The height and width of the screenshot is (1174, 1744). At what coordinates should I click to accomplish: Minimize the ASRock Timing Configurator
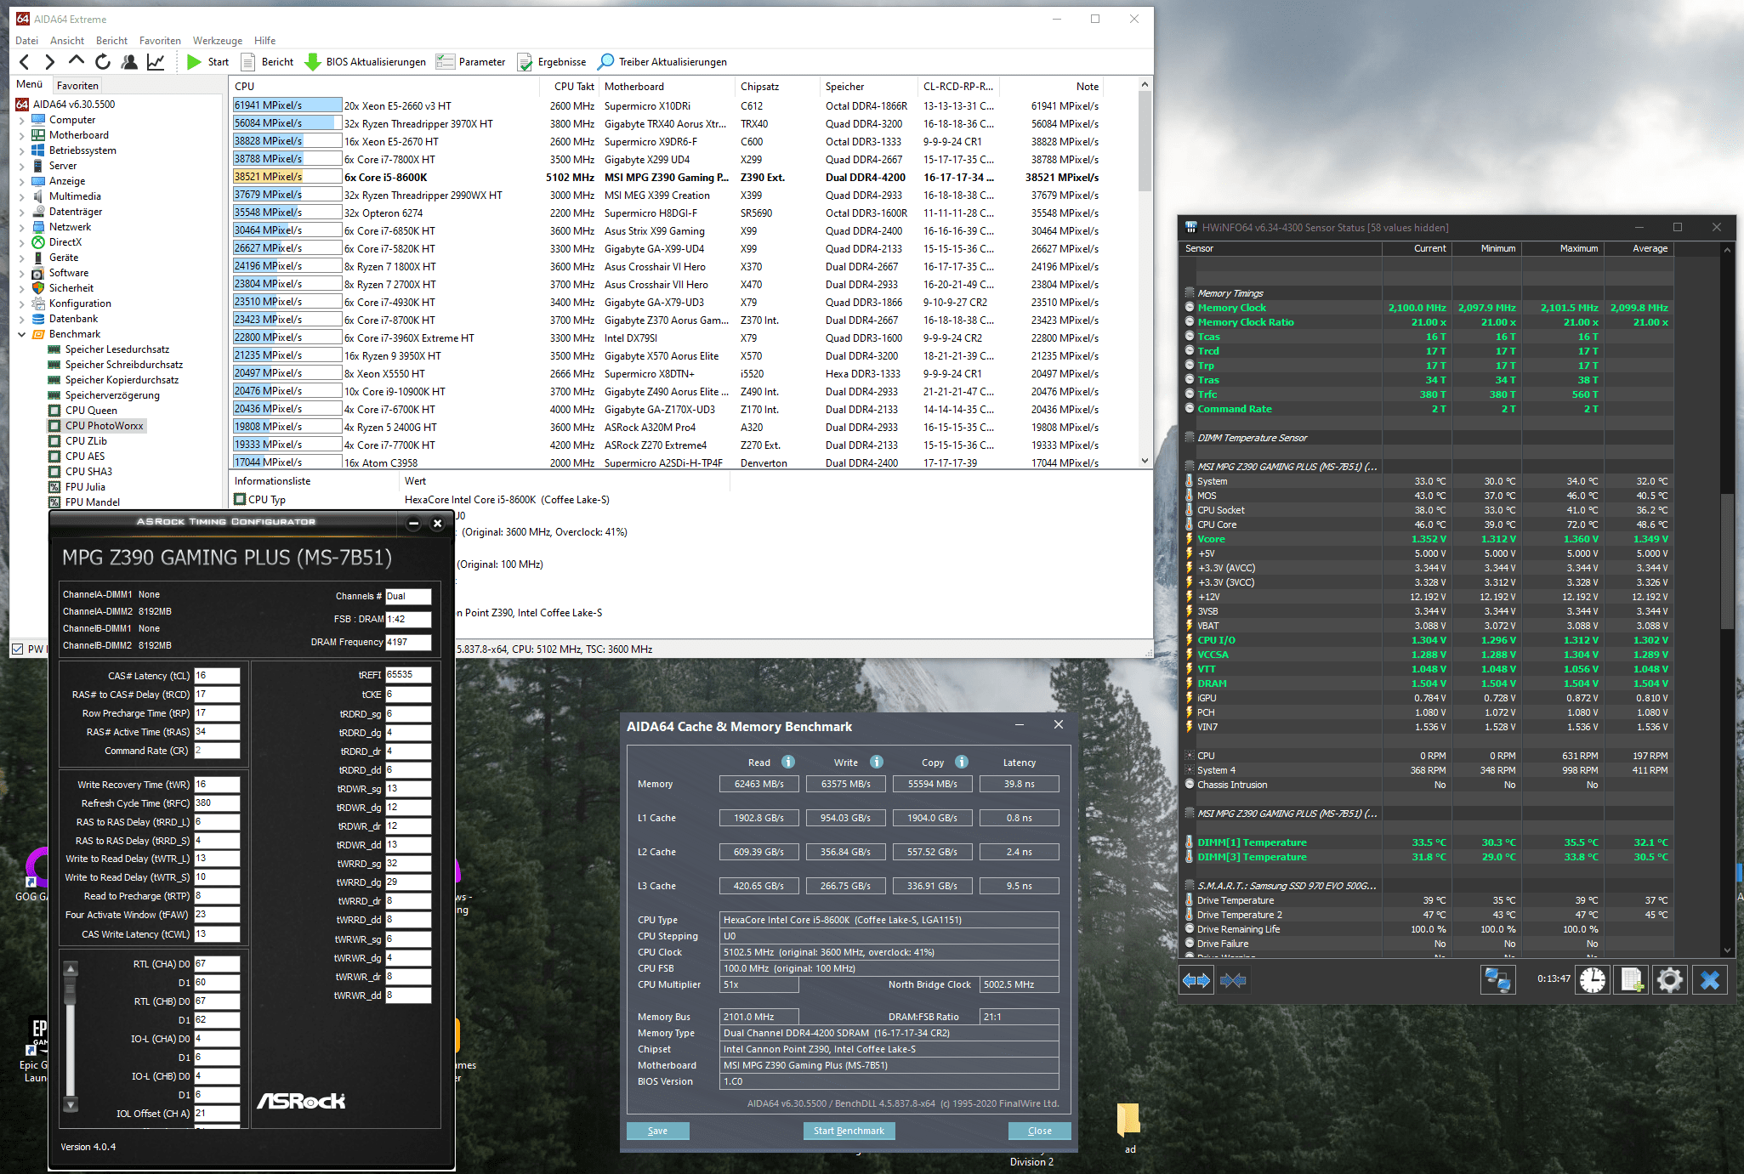413,524
